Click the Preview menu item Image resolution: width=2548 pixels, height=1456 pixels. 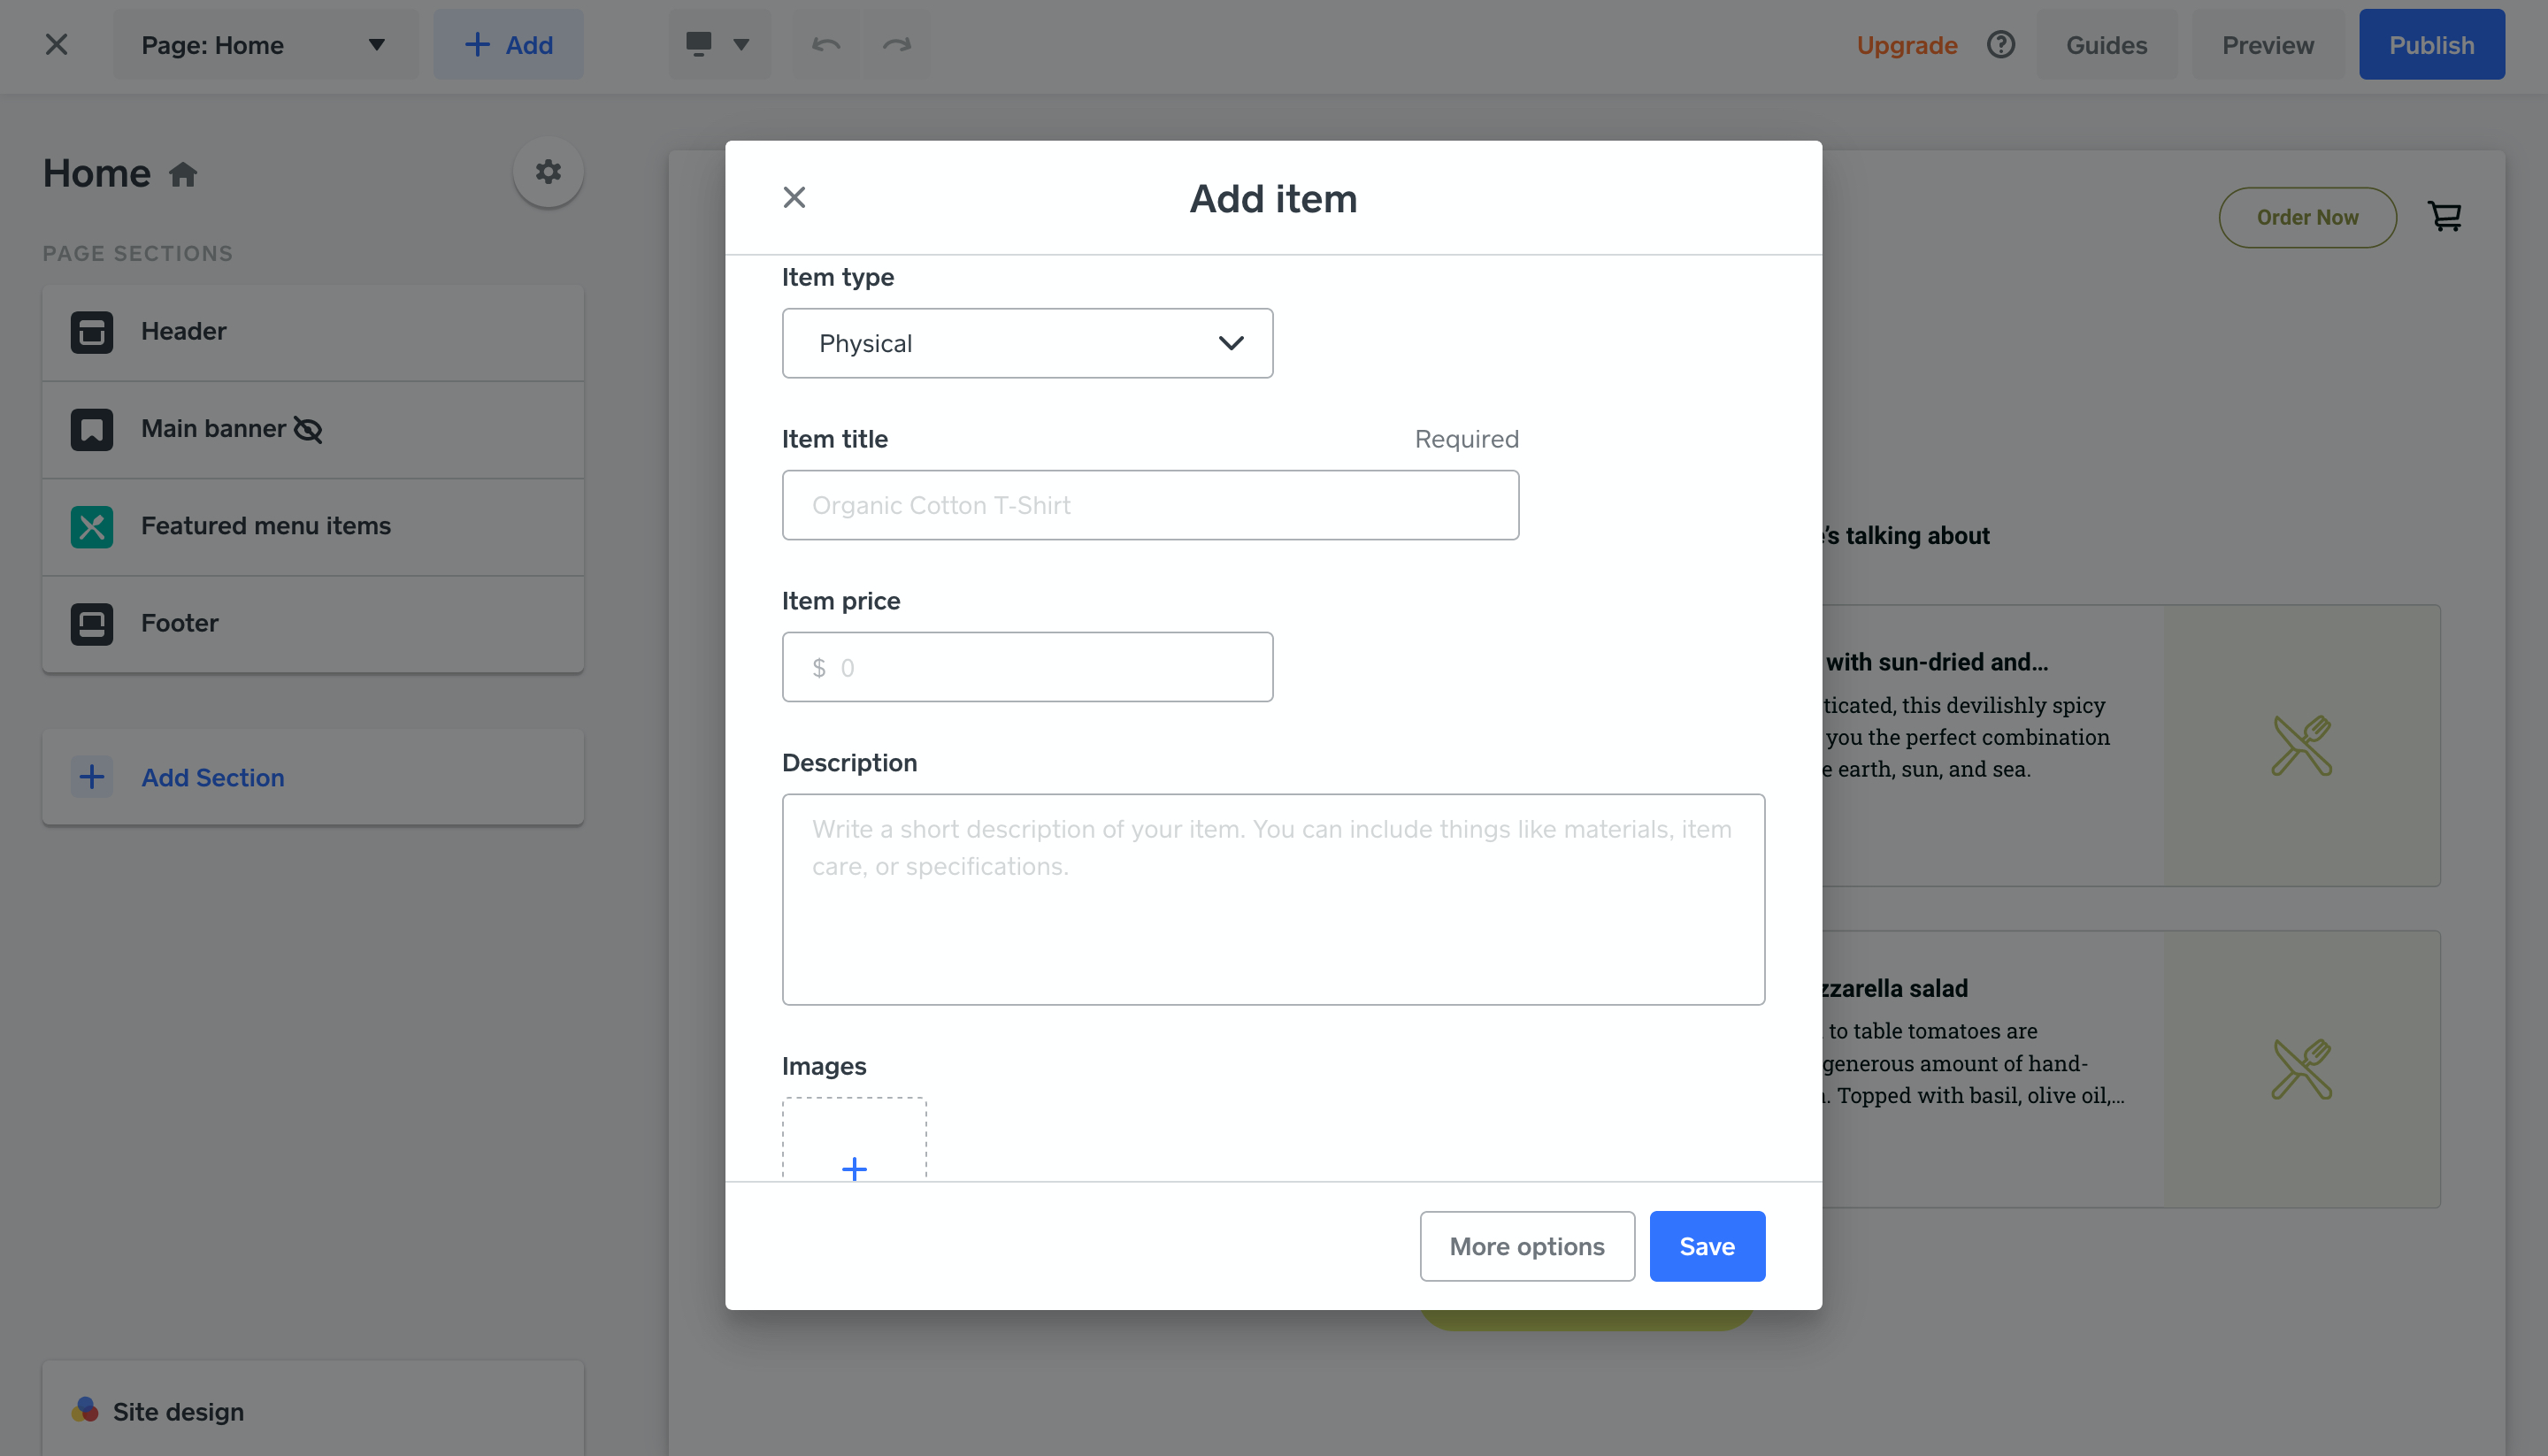(2268, 43)
